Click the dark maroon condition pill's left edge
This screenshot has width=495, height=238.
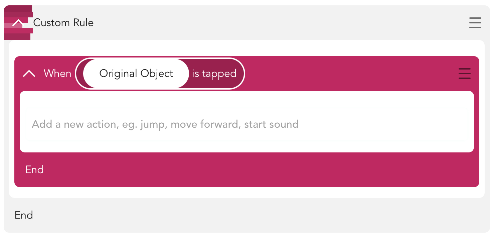80,74
